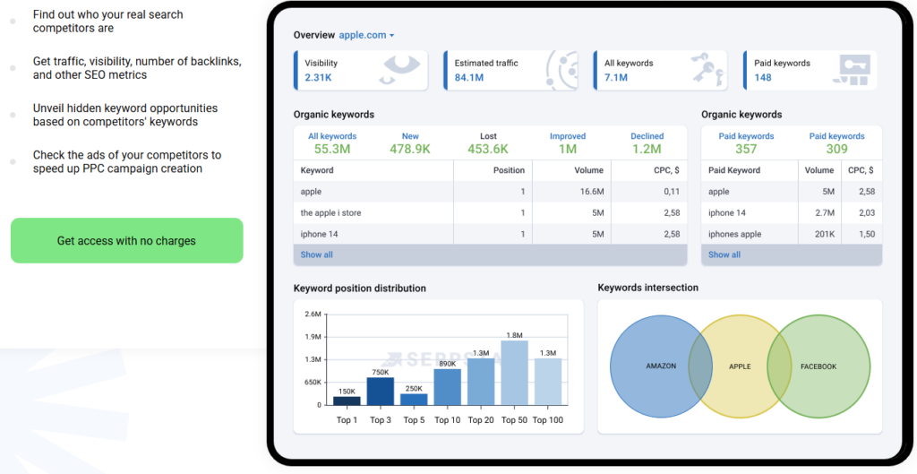
Task: Select the Paid keywords 357 tab
Action: (746, 142)
